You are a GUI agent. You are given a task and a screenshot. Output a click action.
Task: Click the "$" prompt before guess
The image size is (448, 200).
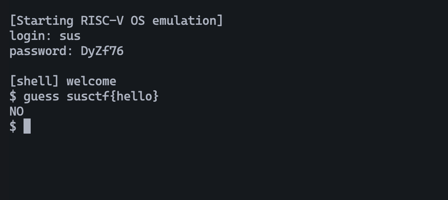click(x=13, y=96)
